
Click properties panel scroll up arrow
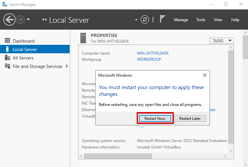[231, 47]
